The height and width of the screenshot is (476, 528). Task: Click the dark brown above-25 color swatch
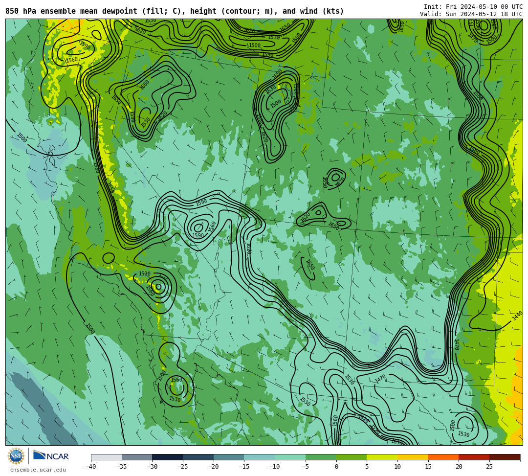coord(505,457)
